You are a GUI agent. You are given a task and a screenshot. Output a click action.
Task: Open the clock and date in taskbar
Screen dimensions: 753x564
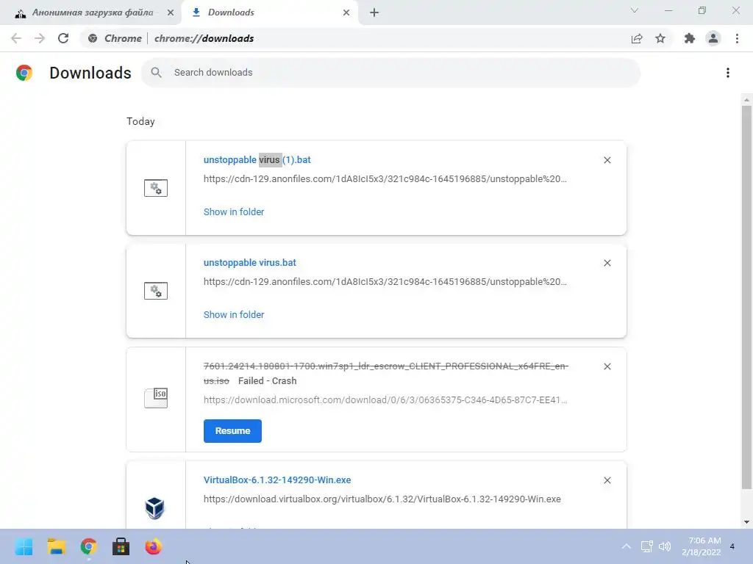tap(701, 546)
